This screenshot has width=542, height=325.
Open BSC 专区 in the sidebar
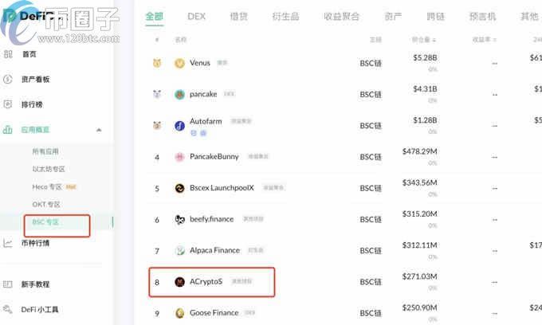click(45, 222)
